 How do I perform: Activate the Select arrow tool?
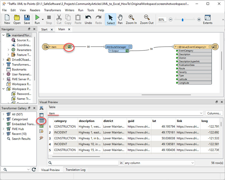pos(111,19)
